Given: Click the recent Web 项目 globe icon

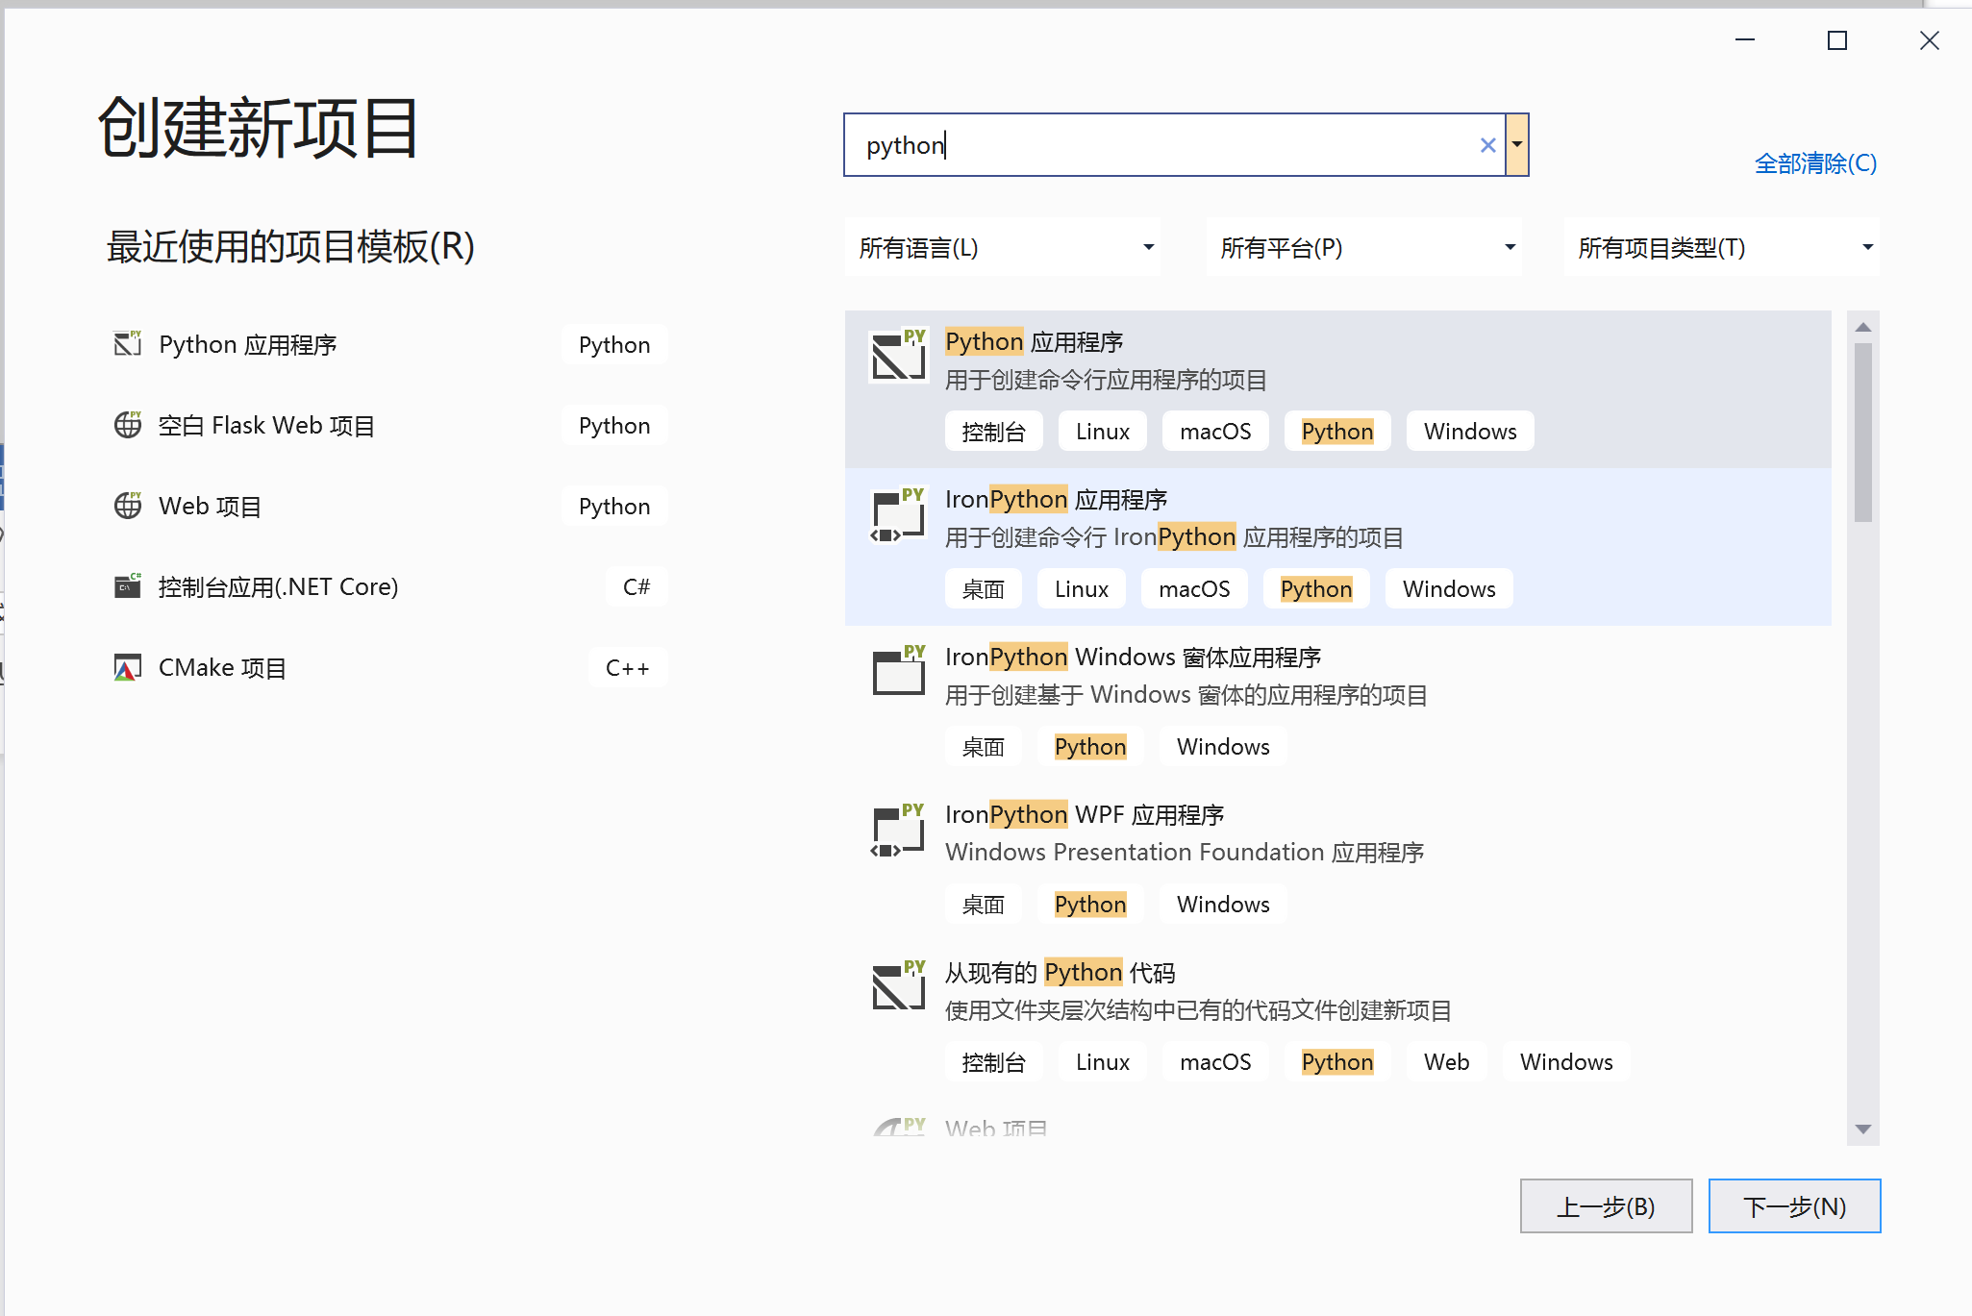Looking at the screenshot, I should click(128, 506).
